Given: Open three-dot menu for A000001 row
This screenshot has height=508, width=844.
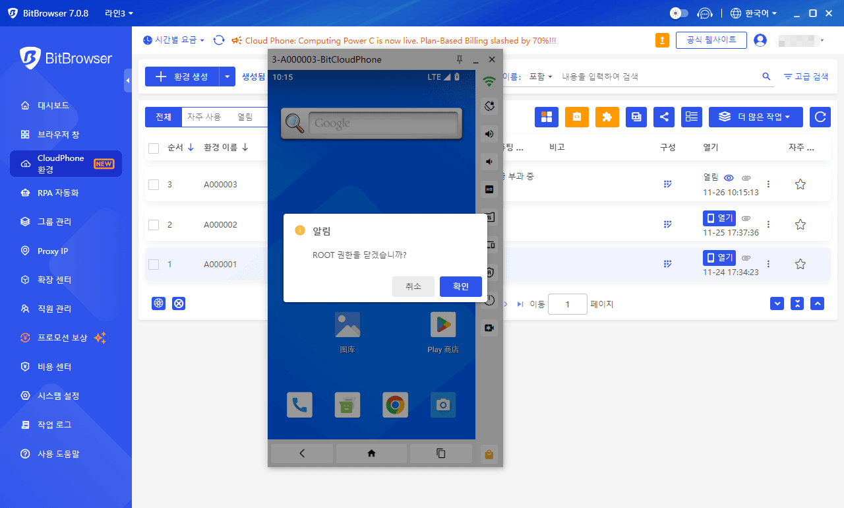Looking at the screenshot, I should click(768, 264).
